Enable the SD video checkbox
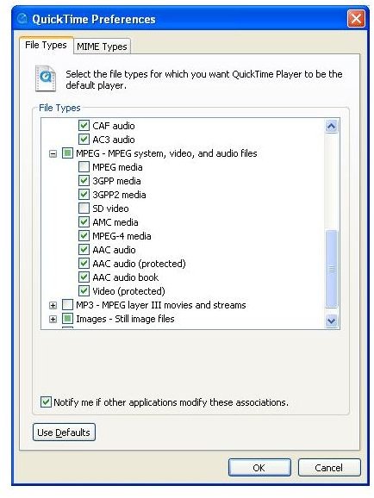This screenshot has height=498, width=374. pyautogui.click(x=84, y=209)
